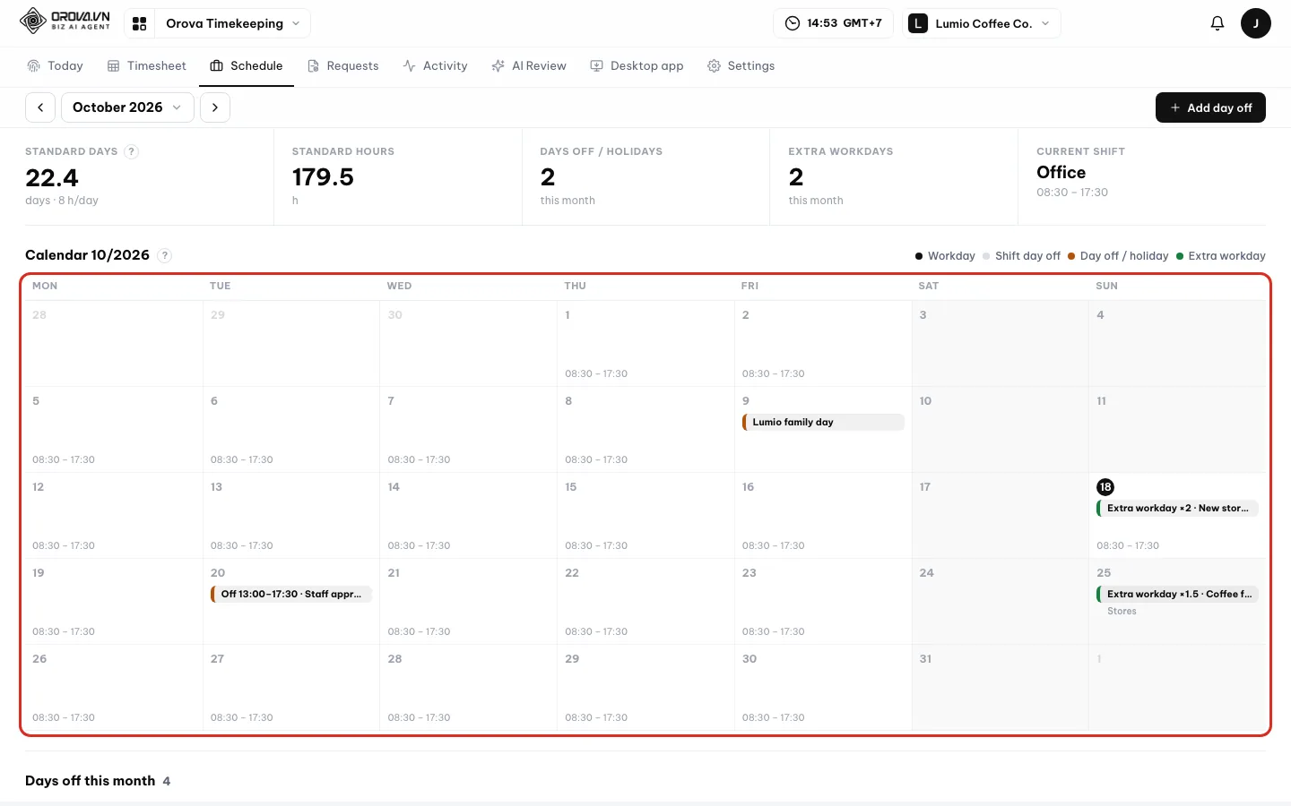Open the AI Review tab

[529, 65]
